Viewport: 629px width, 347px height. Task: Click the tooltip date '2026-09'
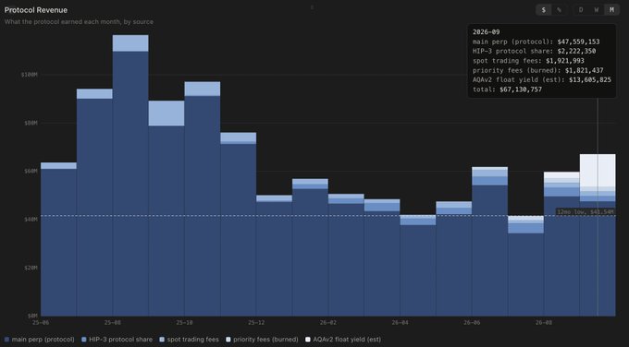[487, 32]
